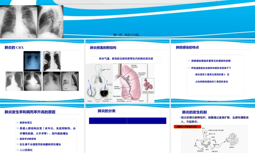Click the '病原体变迁' bullet item
The image size is (255, 153).
26,123
